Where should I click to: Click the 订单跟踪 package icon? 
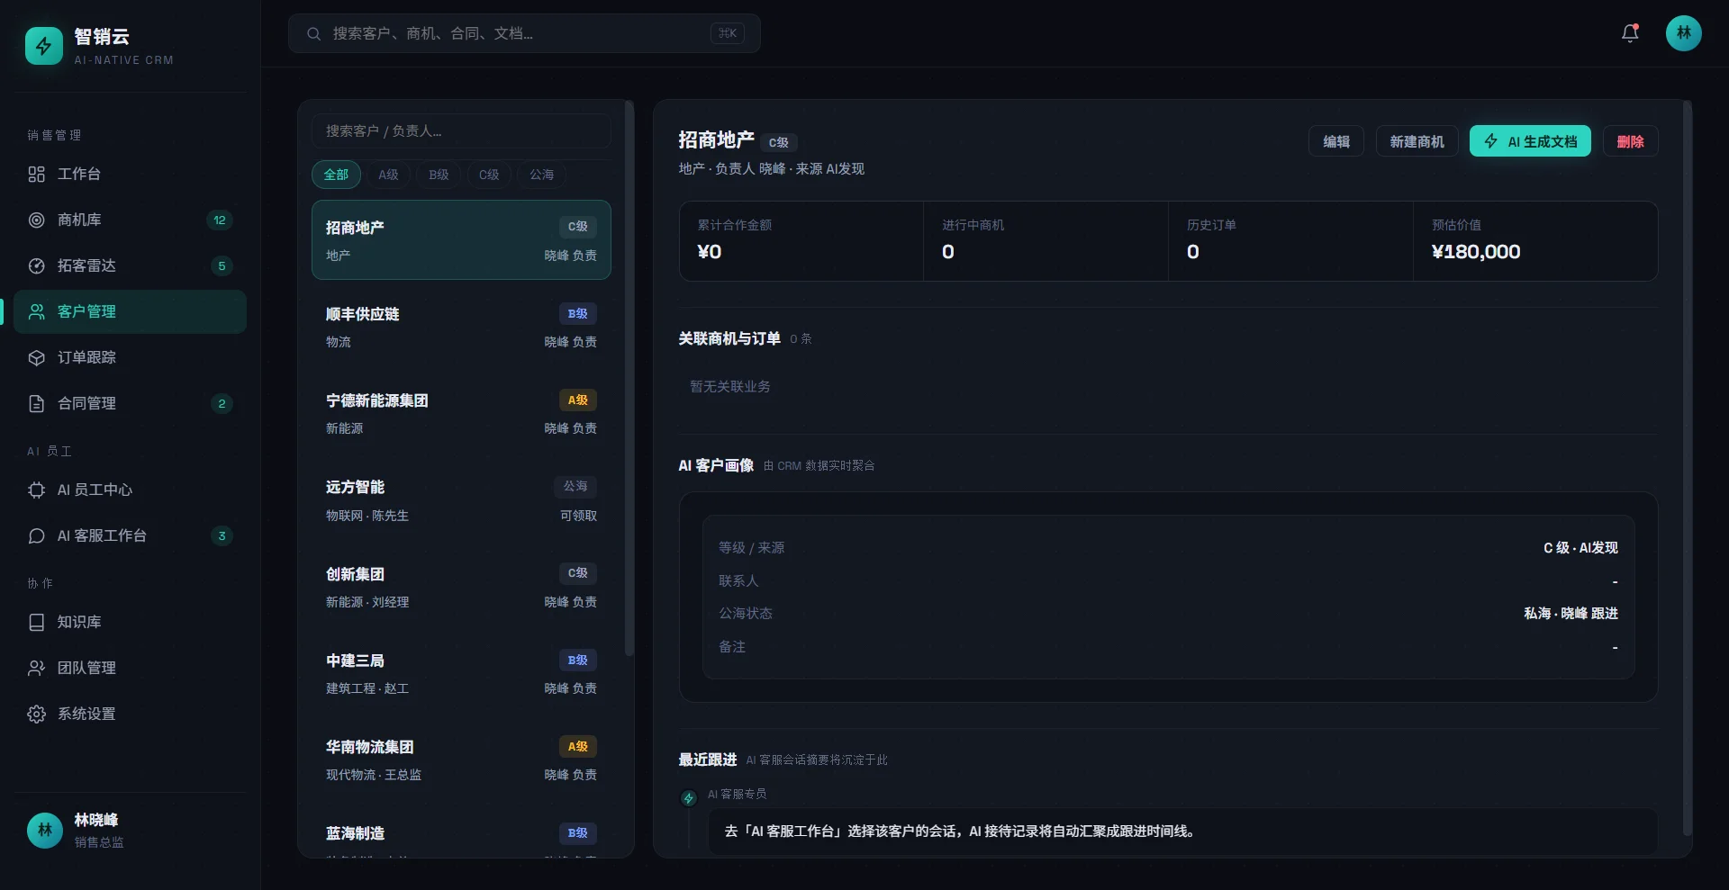[x=36, y=357]
